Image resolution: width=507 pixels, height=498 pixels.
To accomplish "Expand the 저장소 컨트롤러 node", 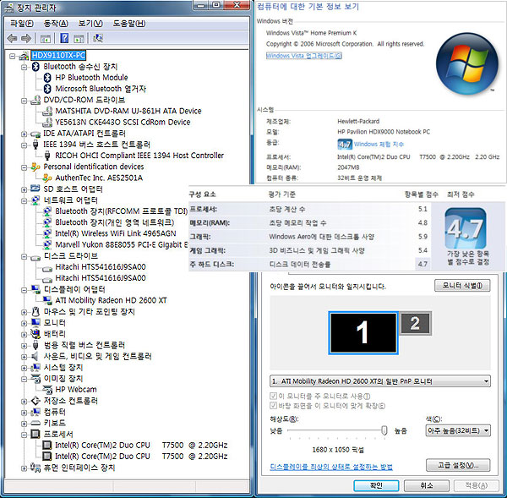I will [x=24, y=402].
